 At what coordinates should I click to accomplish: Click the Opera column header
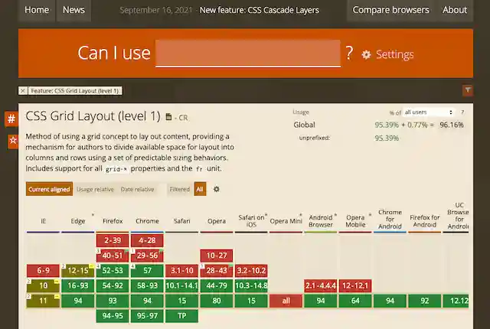pyautogui.click(x=217, y=221)
